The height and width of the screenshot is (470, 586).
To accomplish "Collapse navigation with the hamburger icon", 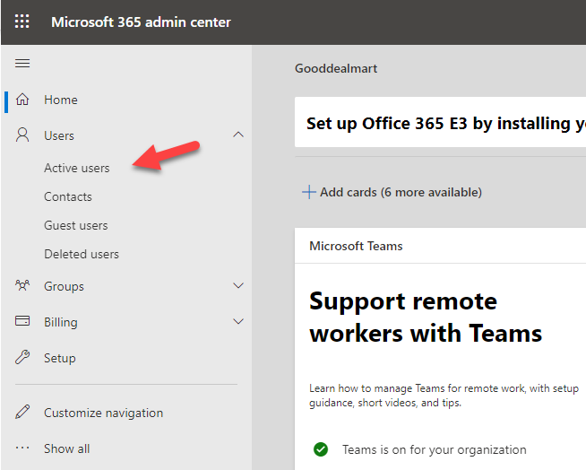I will (x=22, y=64).
